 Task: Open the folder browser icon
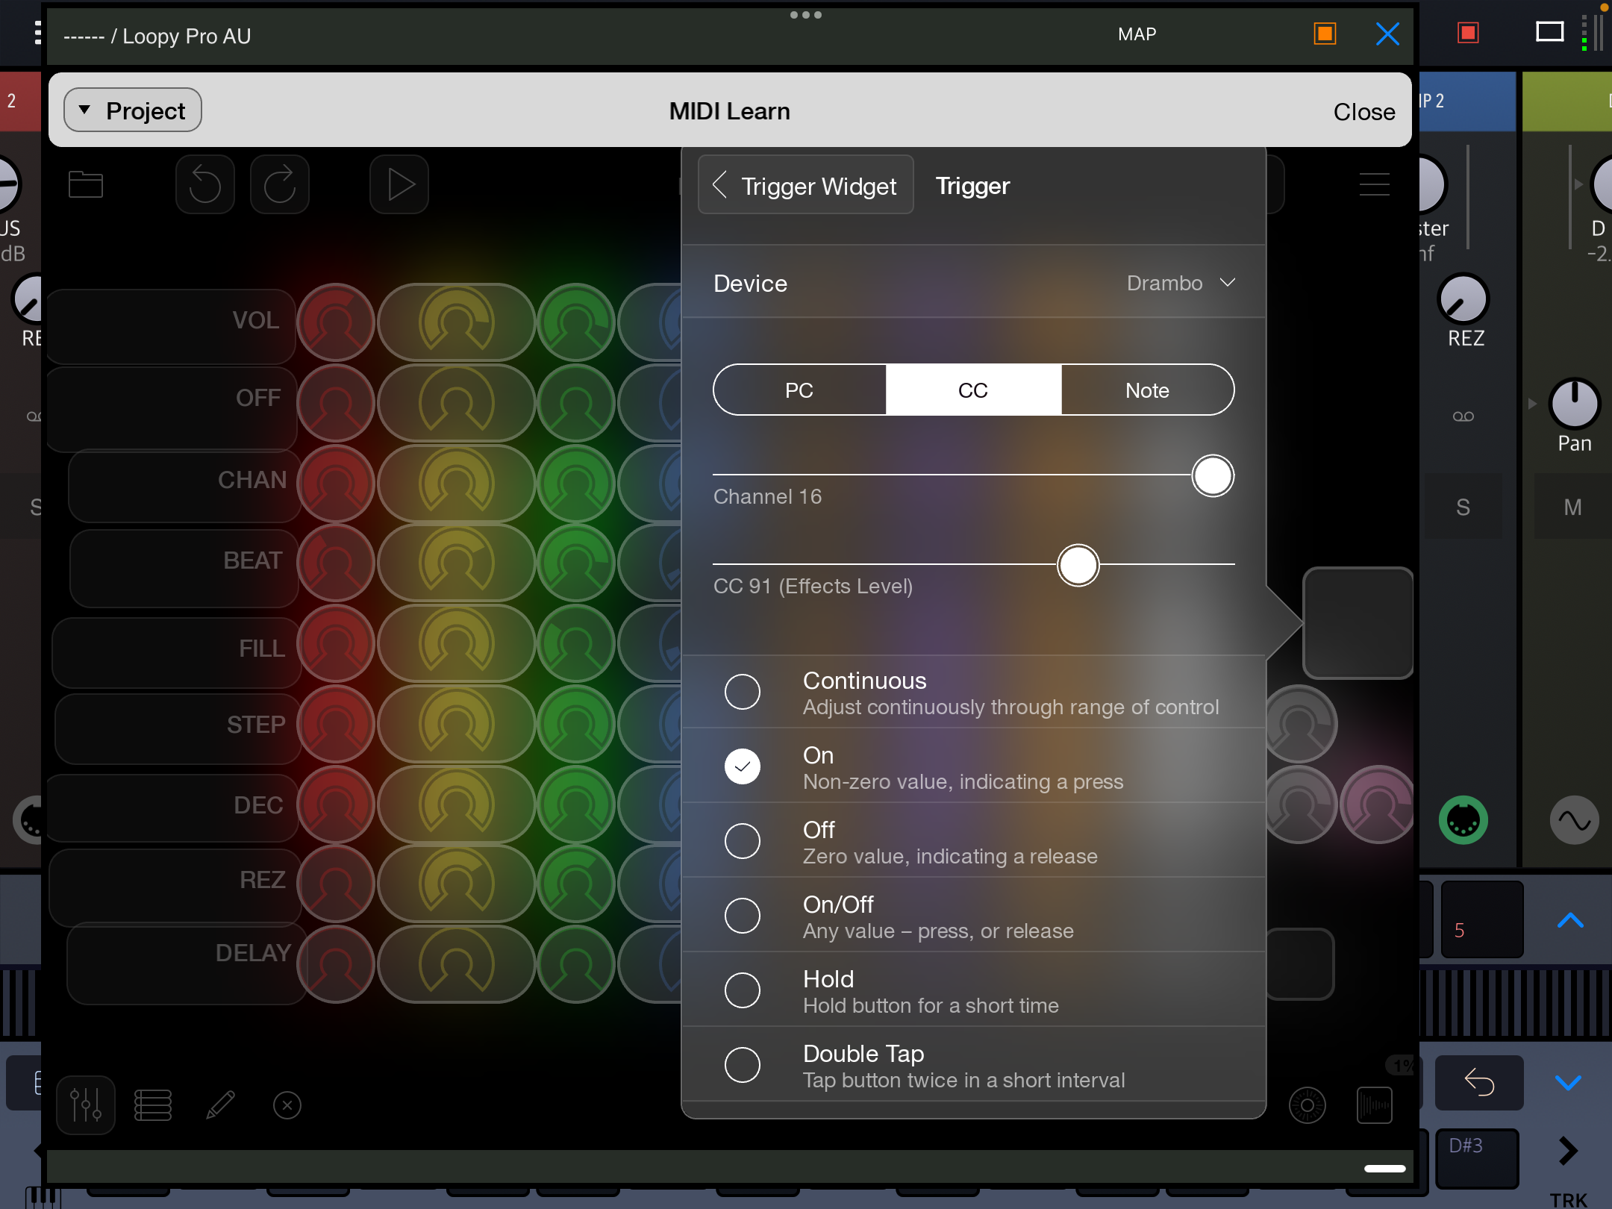[x=85, y=184]
